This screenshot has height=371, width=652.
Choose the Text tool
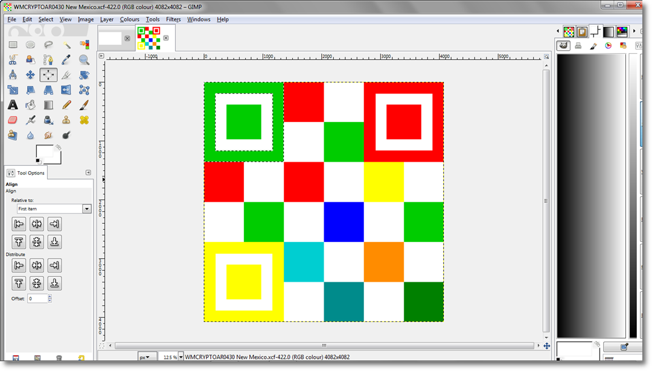(13, 105)
